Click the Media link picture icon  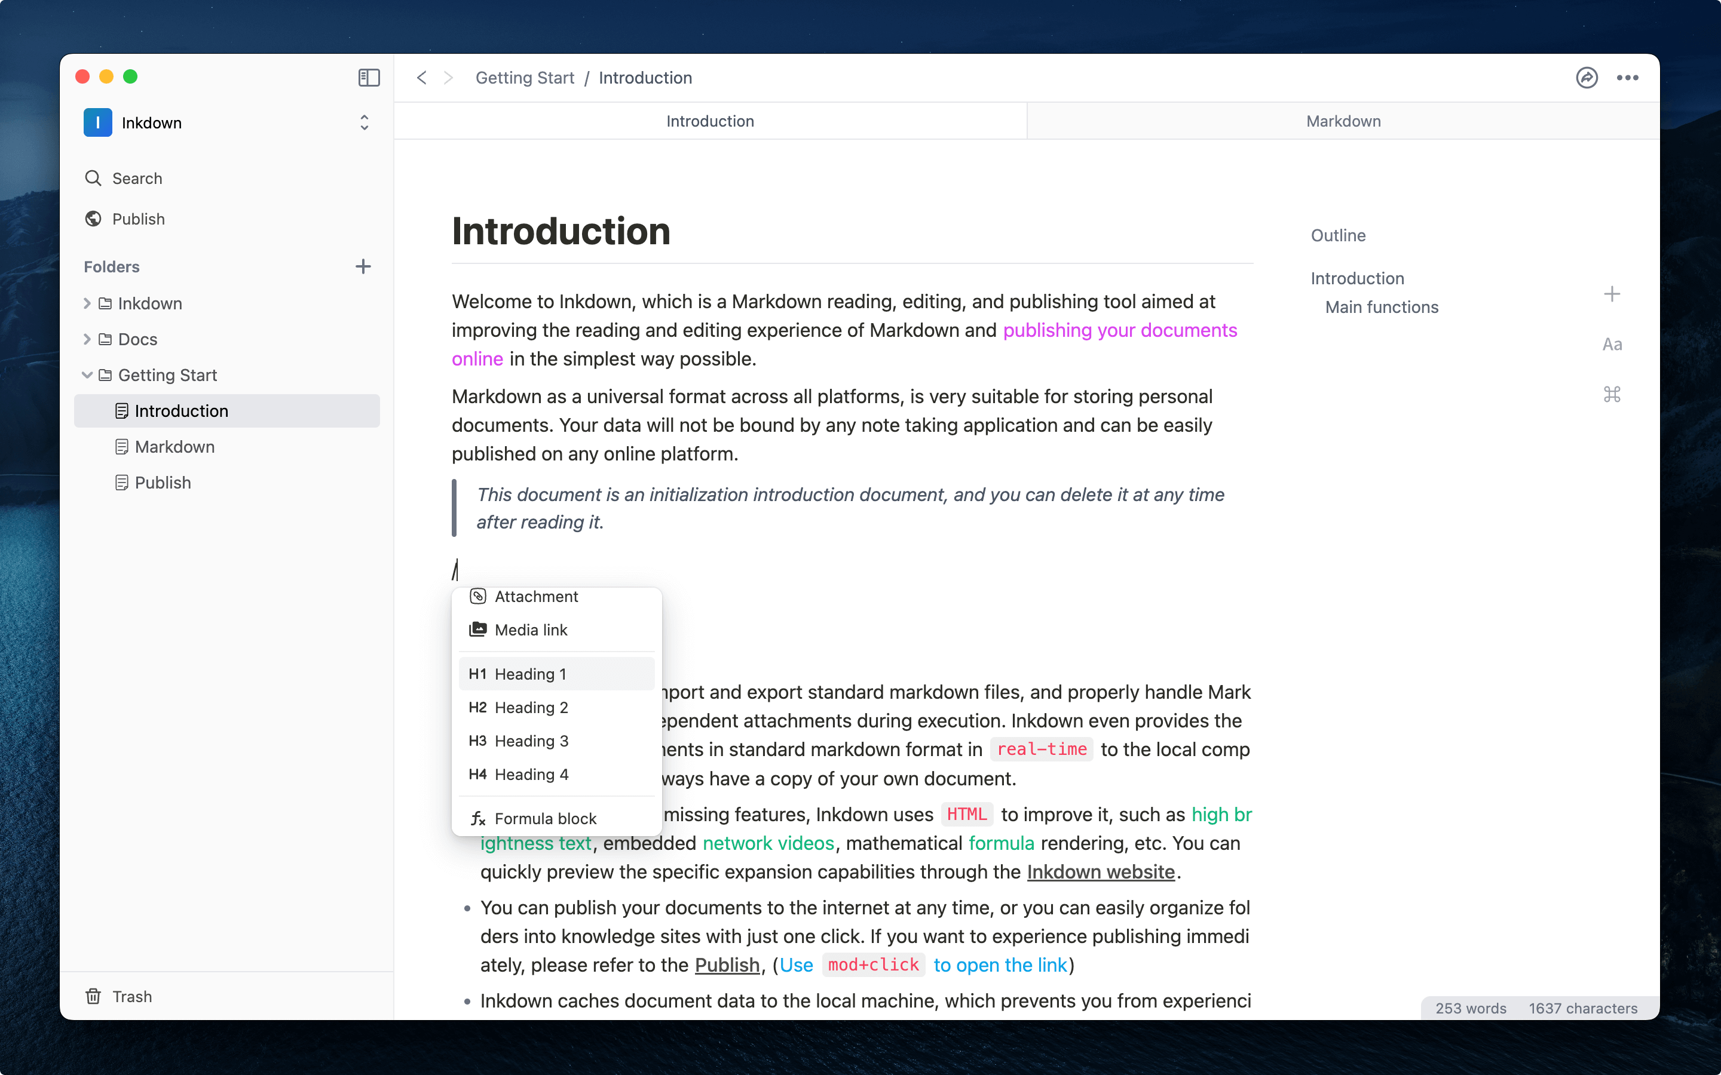click(478, 630)
